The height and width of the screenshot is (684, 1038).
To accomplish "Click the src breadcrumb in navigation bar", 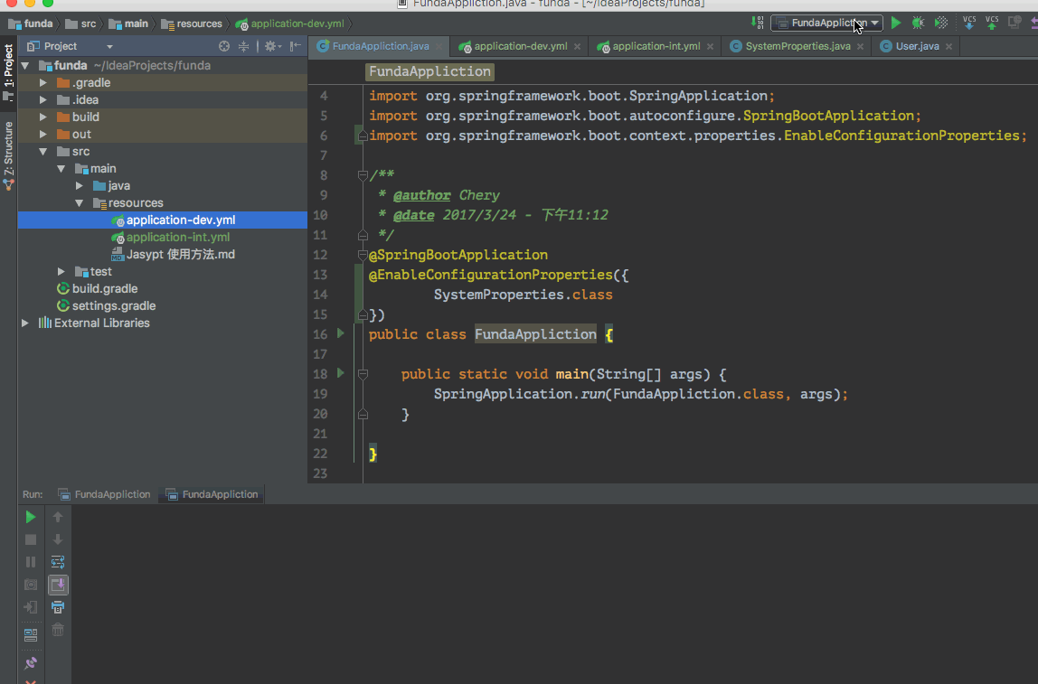I will click(81, 23).
